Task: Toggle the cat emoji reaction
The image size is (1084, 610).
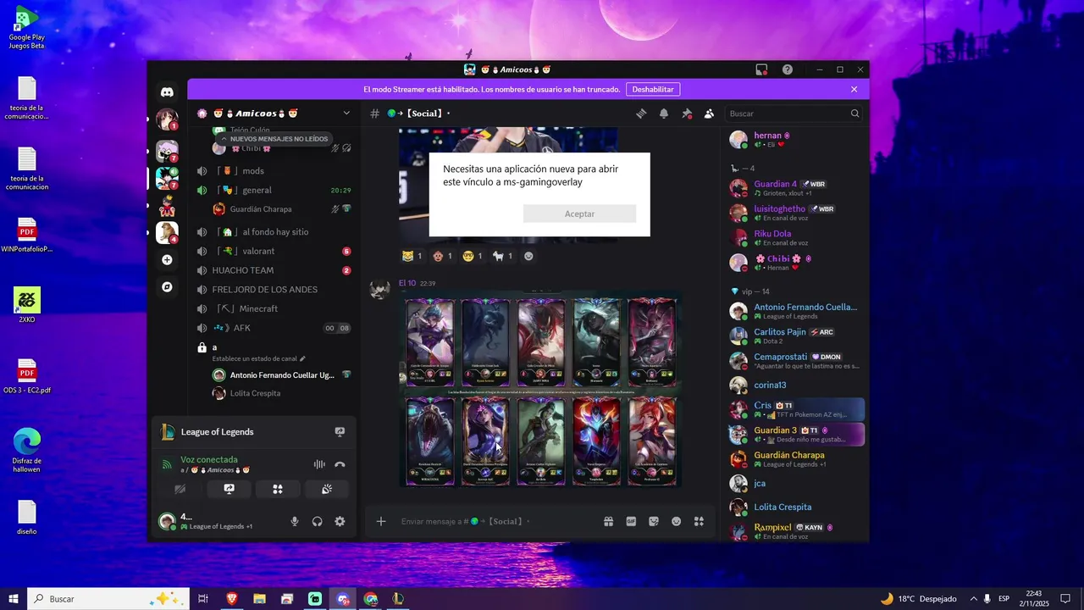Action: [412, 256]
